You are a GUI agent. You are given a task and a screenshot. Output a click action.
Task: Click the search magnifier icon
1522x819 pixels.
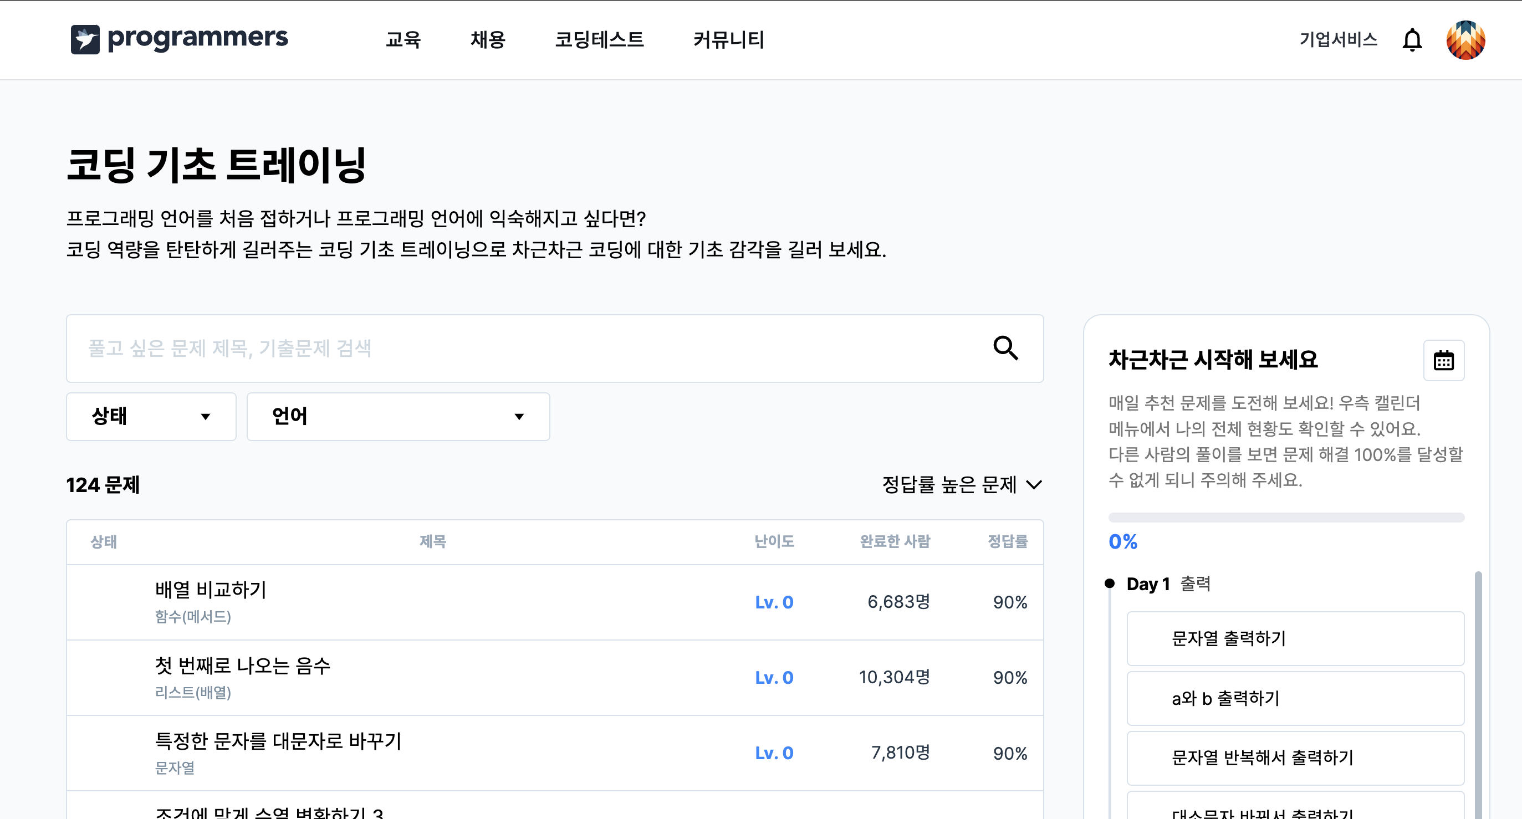[1005, 348]
